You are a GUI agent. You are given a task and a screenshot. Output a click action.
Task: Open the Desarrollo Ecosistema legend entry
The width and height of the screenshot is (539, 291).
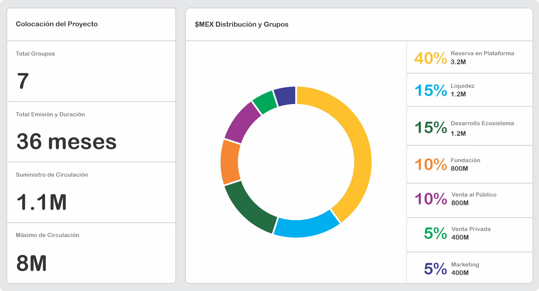(482, 123)
